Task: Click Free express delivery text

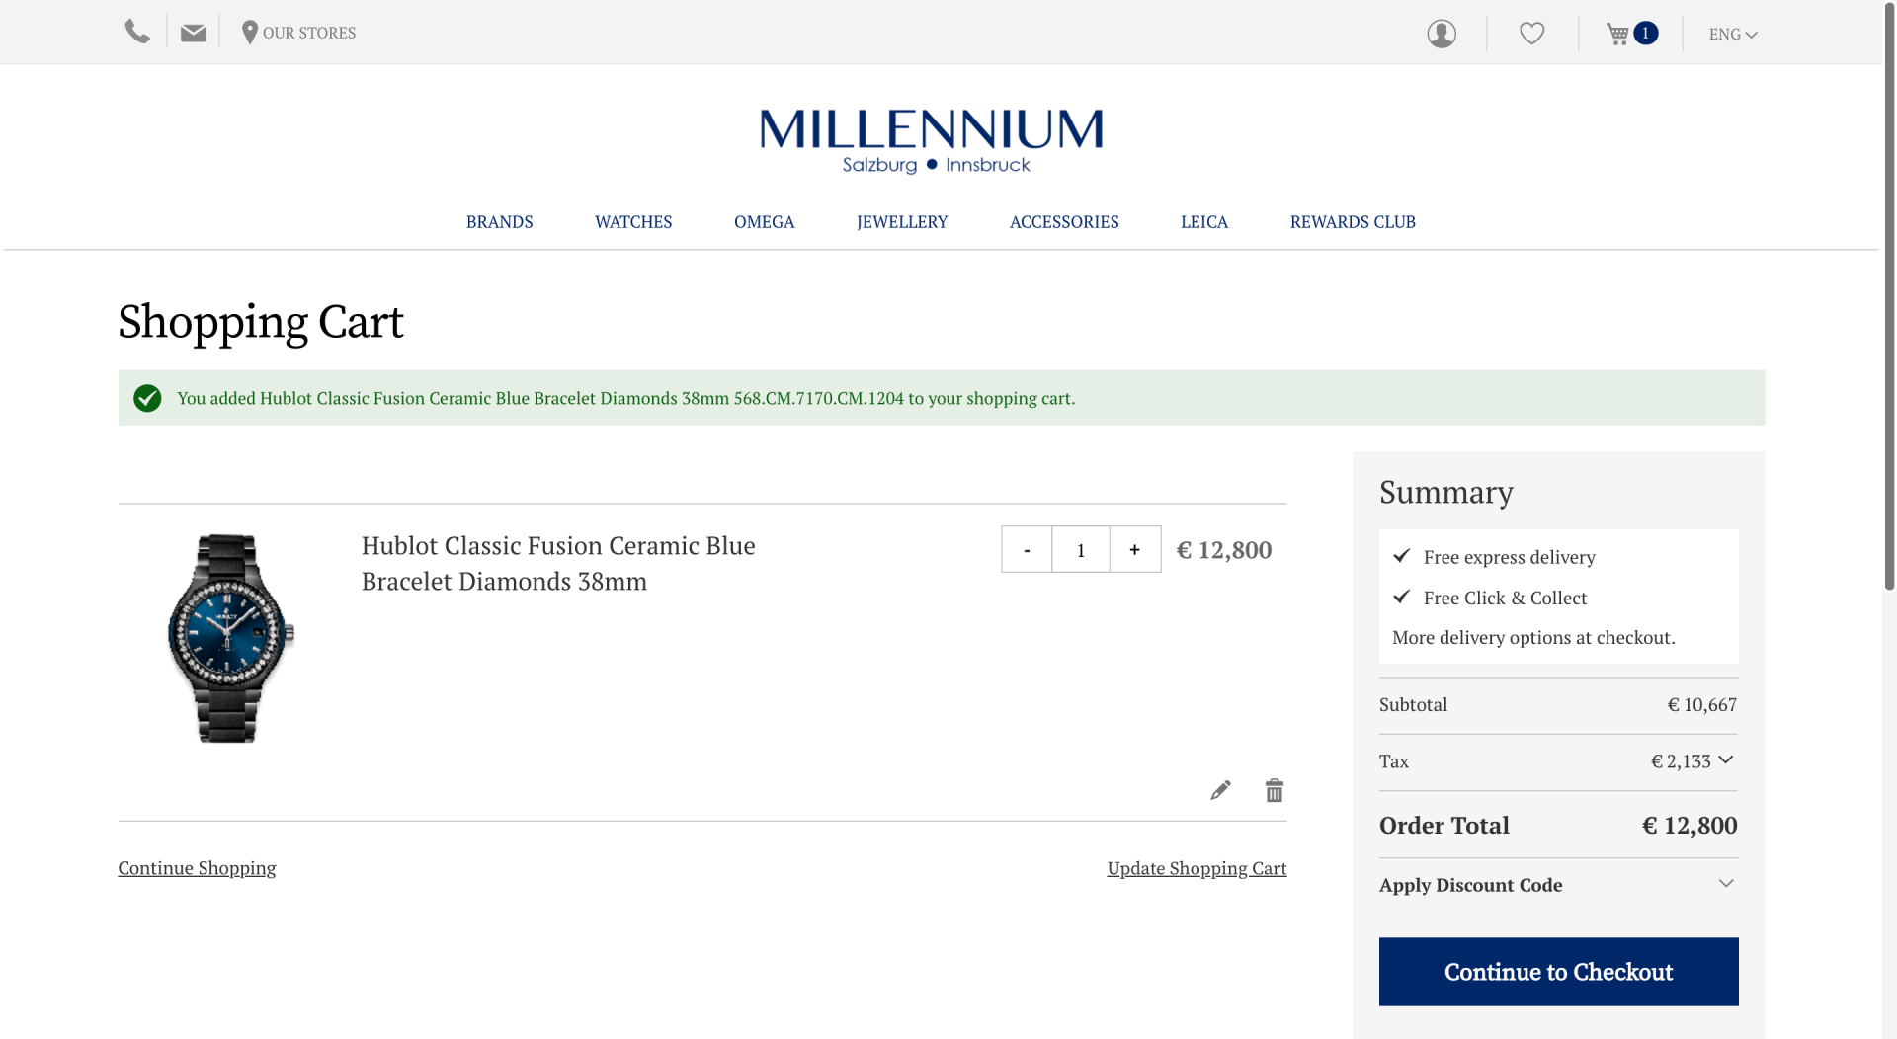Action: coord(1509,557)
